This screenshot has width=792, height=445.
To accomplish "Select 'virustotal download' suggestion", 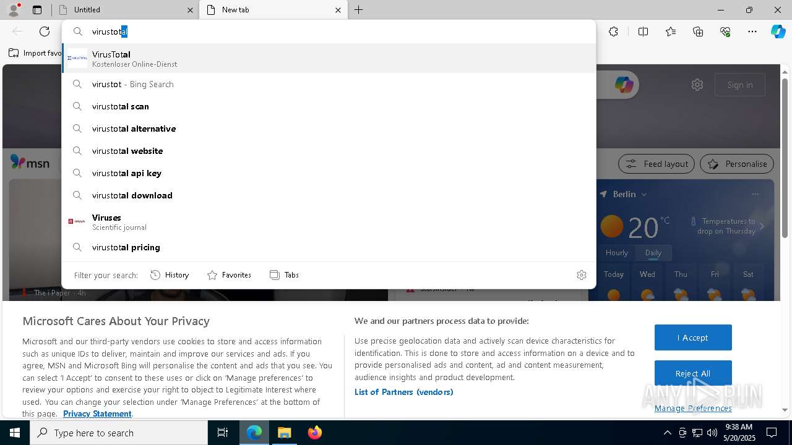I will pos(329,195).
